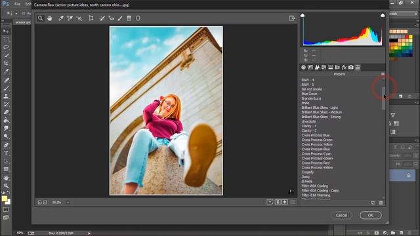
Task: Apply the Cross Process-Red preset
Action: tap(316, 163)
